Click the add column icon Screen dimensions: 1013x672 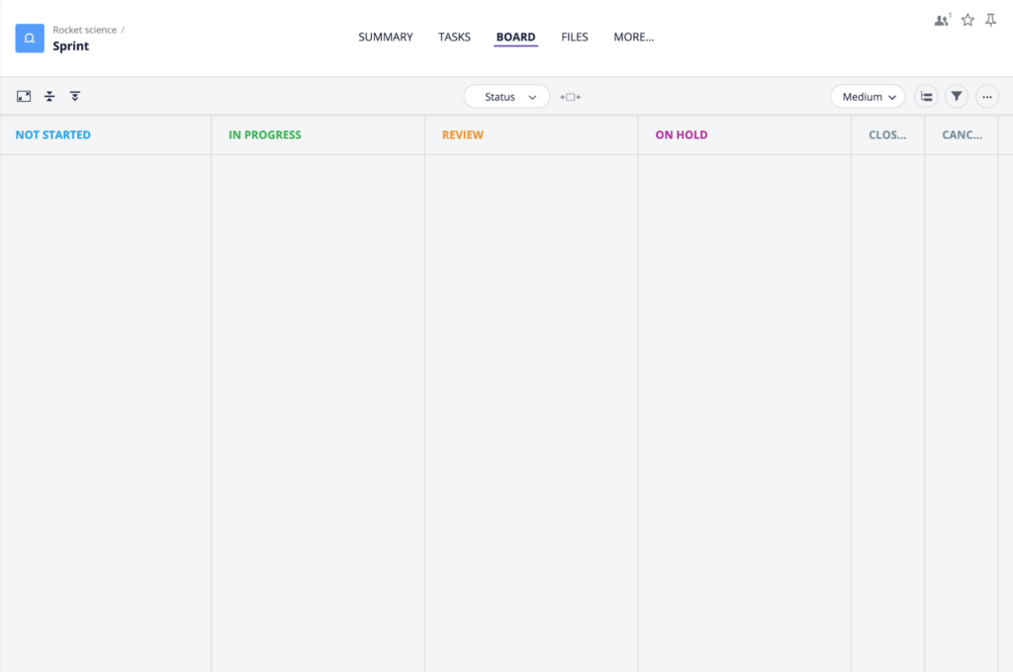(570, 97)
